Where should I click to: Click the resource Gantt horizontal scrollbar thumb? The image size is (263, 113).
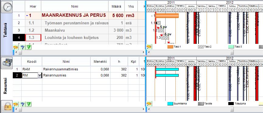tap(232, 109)
